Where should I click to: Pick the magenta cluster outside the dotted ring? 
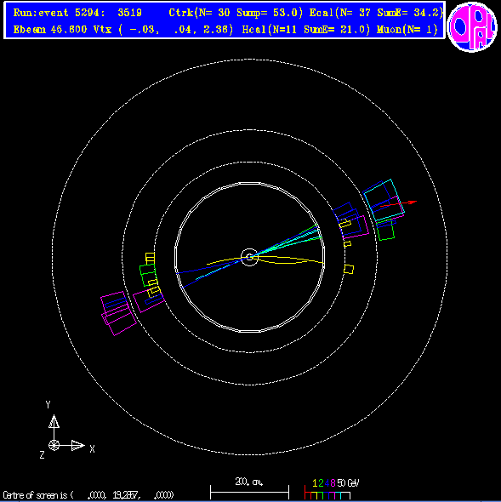tap(118, 313)
